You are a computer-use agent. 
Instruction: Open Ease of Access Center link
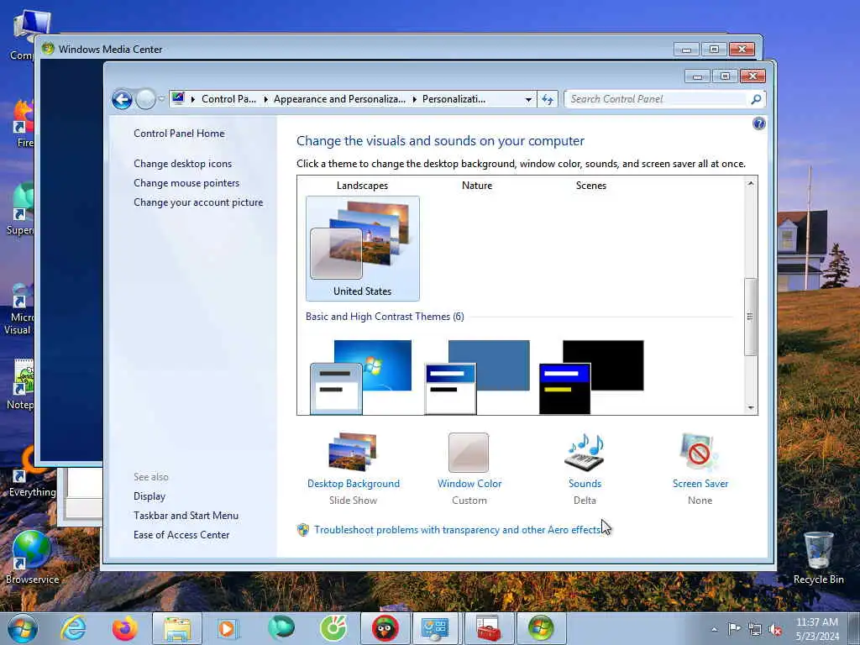[181, 535]
